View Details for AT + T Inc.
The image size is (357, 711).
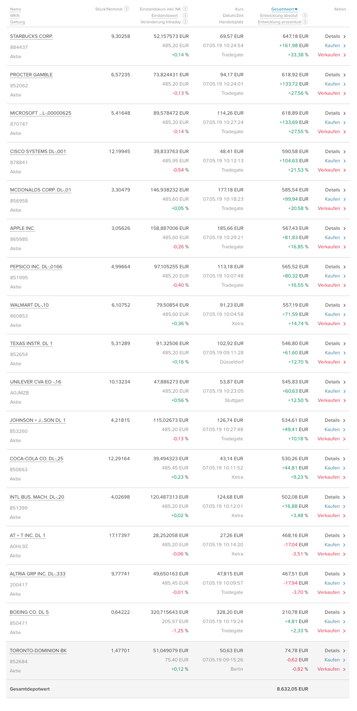332,535
